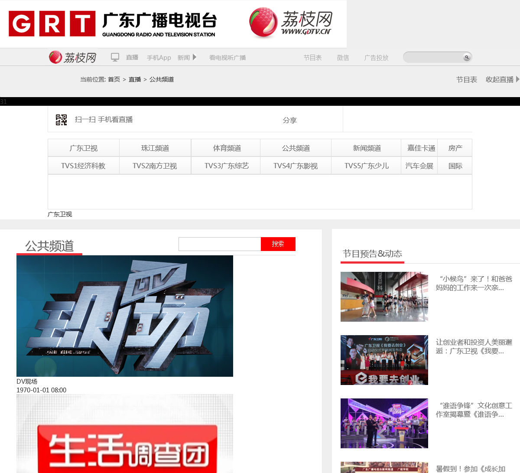The height and width of the screenshot is (473, 520).
Task: Click the GRT red logo
Action: point(52,24)
